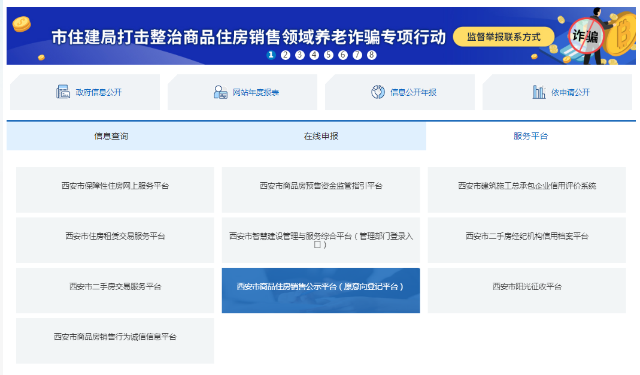Open 西安市住房租赁交易服务平台
Screen dimensions: 640x375
coord(115,240)
